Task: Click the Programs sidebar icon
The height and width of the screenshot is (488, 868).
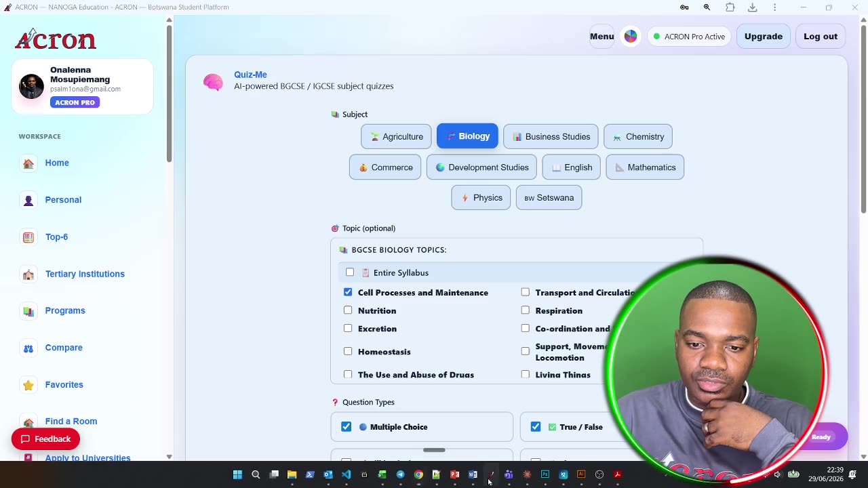Action: click(x=28, y=311)
